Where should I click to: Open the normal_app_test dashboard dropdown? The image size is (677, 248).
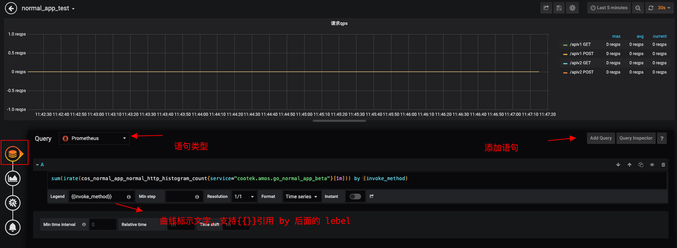pos(48,8)
